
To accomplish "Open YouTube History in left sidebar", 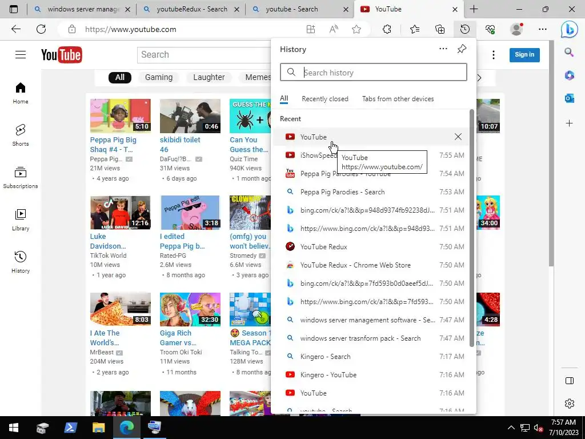I will click(x=21, y=262).
